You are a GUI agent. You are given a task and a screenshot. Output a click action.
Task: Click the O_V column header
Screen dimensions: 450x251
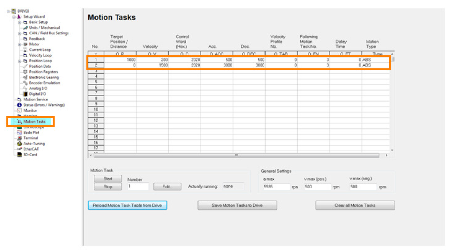152,54
